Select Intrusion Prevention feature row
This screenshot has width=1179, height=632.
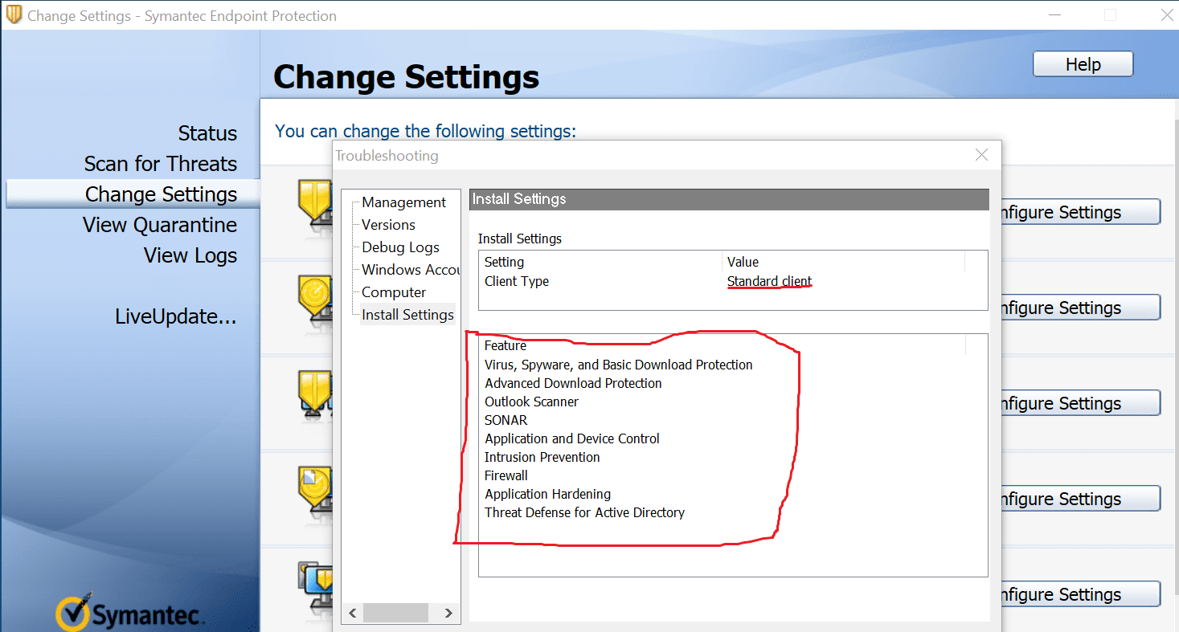pyautogui.click(x=542, y=457)
